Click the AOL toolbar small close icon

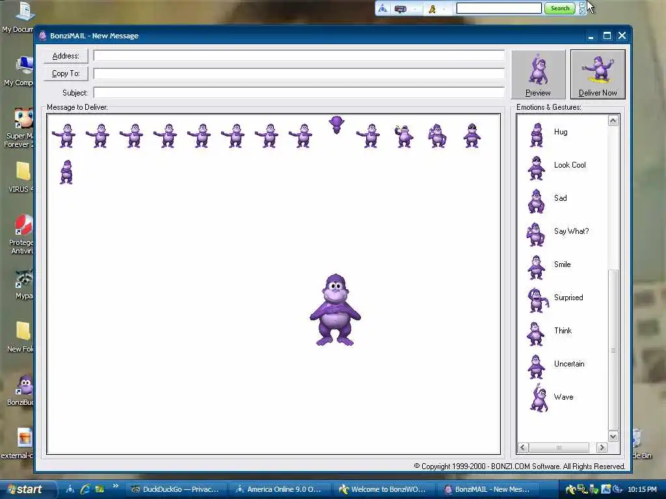pyautogui.click(x=582, y=12)
